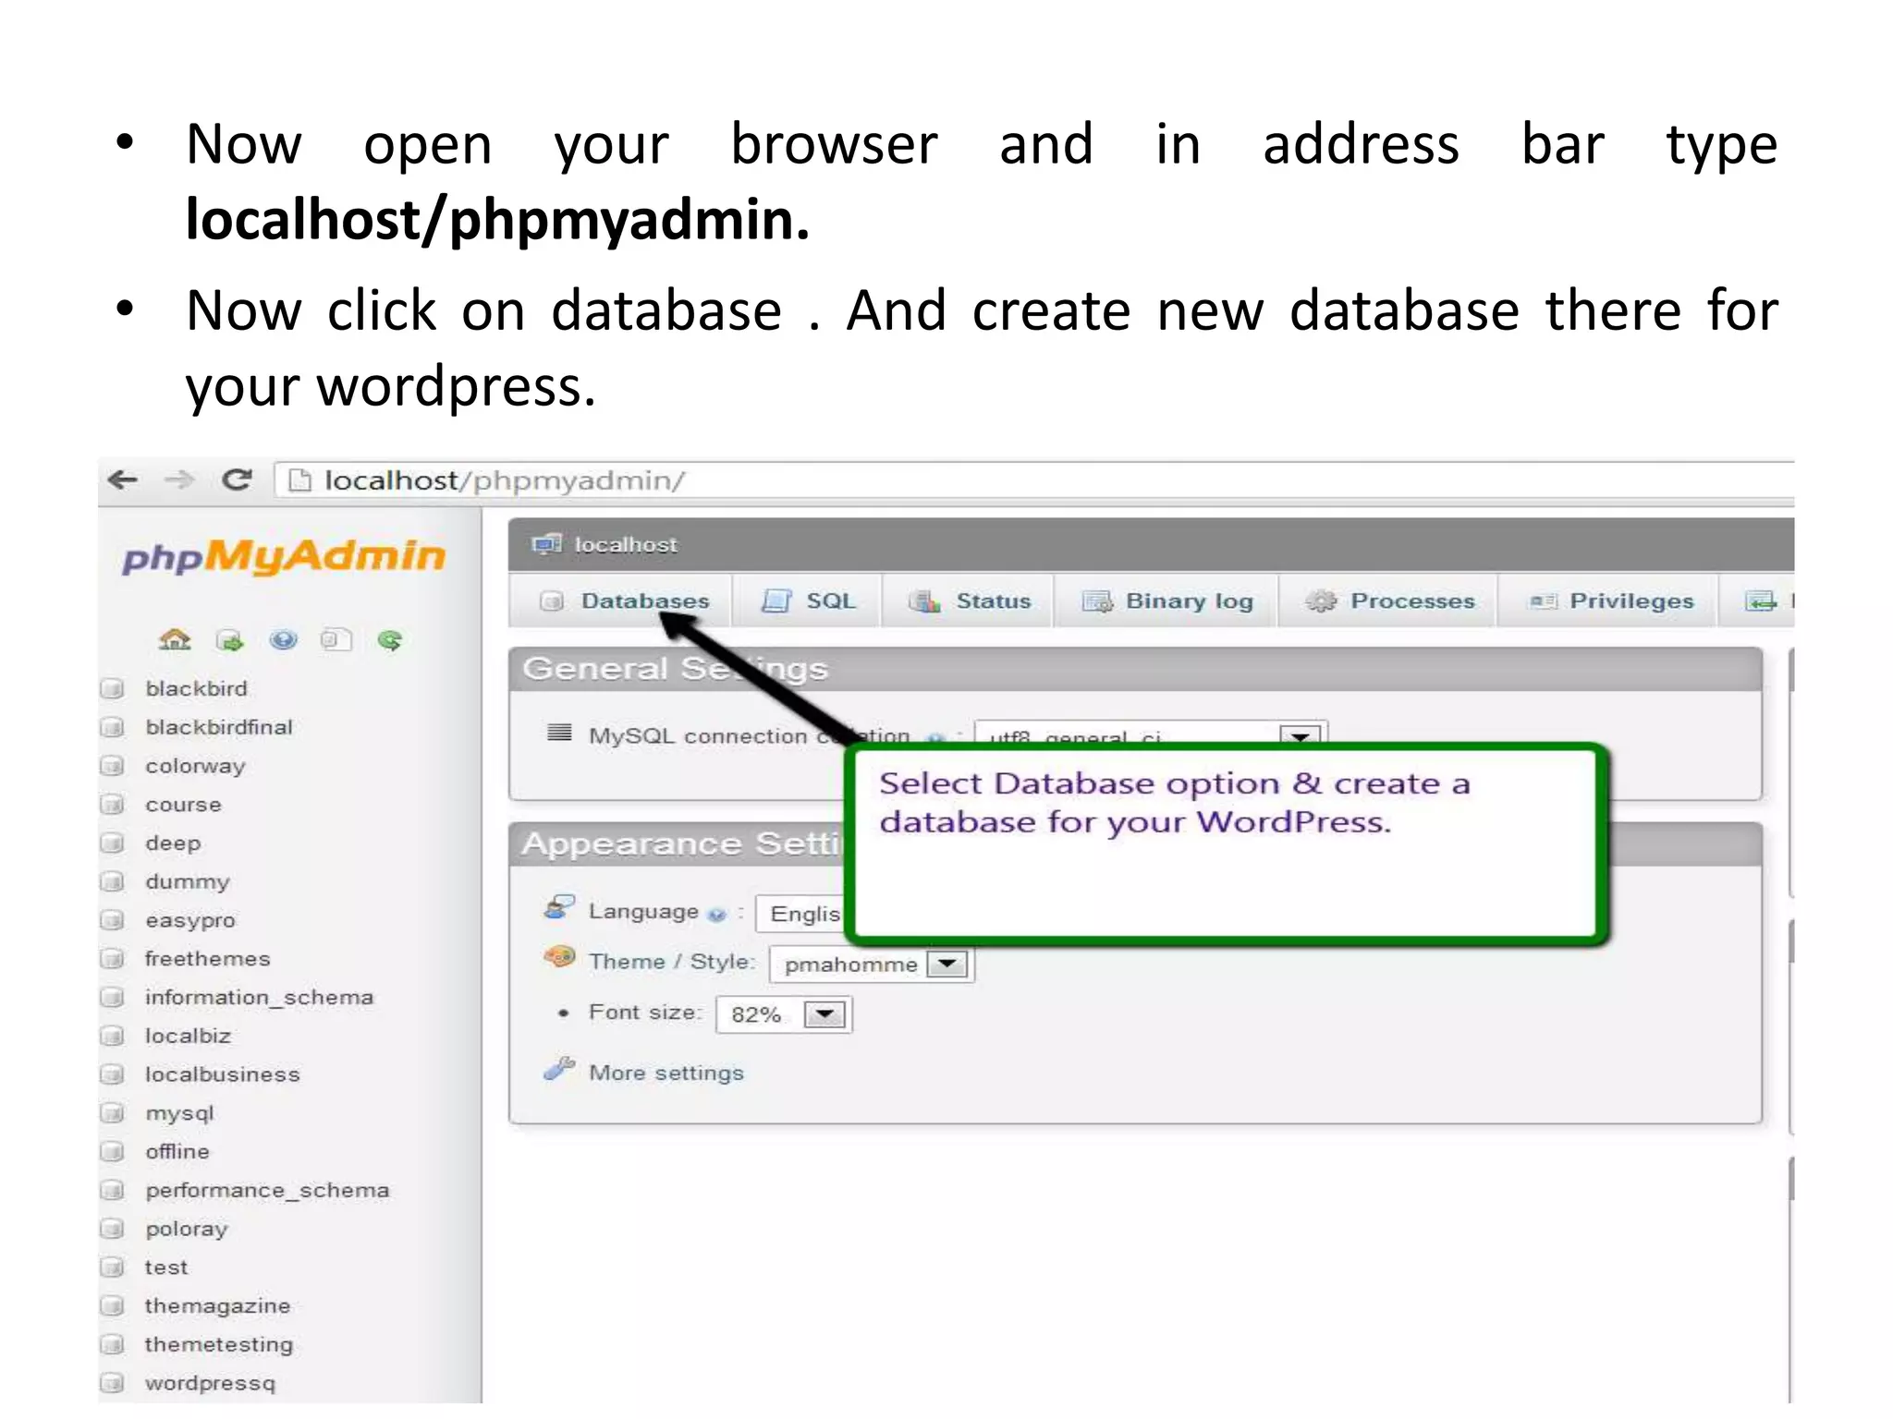This screenshot has width=1893, height=1419.
Task: Click the database icon beside performance_schema
Action: coord(113,1191)
